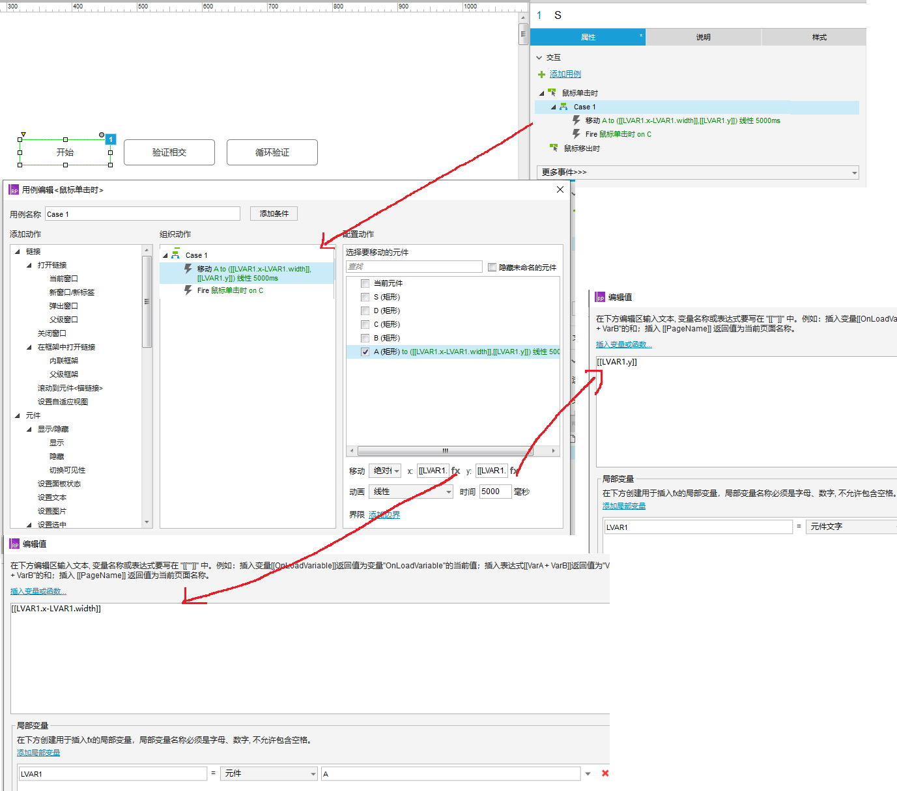Delete local variable LVAR1 with red X
The width and height of the screenshot is (897, 791).
[x=605, y=773]
